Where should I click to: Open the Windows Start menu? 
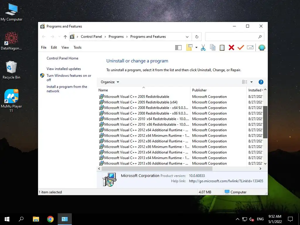click(x=7, y=219)
